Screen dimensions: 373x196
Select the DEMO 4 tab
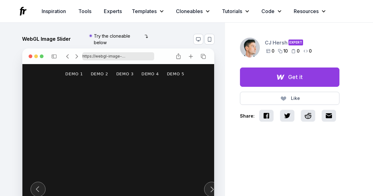pyautogui.click(x=150, y=74)
